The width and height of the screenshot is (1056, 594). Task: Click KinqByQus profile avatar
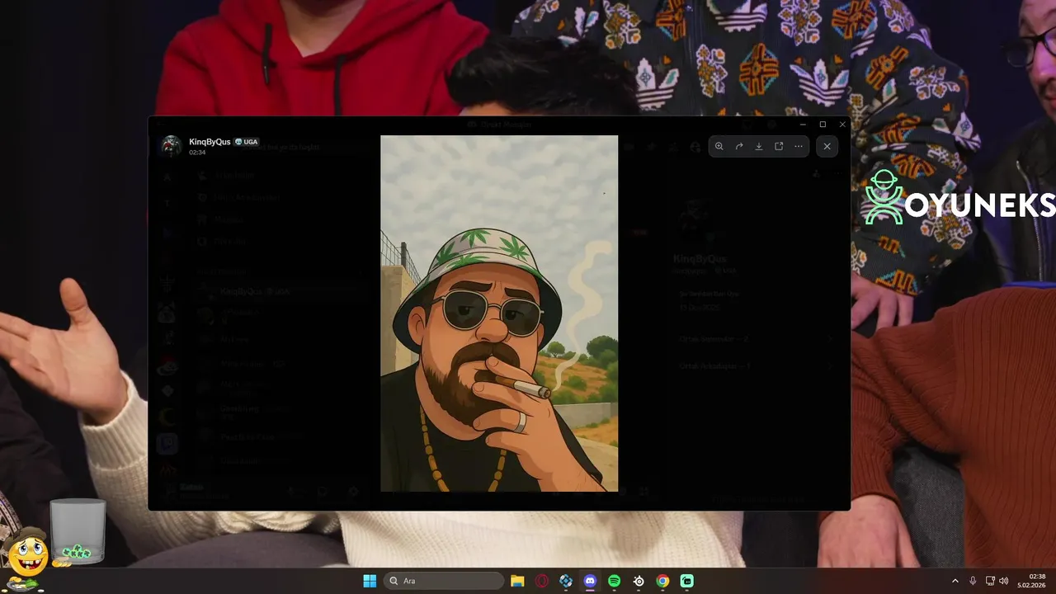tap(171, 146)
